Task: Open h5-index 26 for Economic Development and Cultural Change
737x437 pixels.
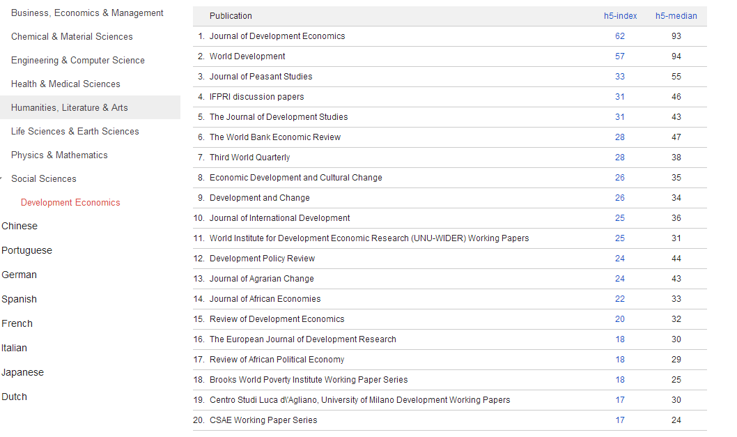Action: click(620, 178)
